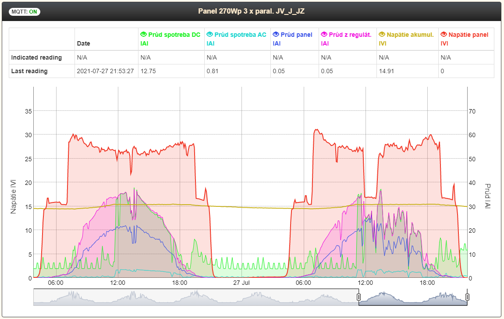Click the MQTT ON status badge
This screenshot has width=504, height=319.
[25, 12]
